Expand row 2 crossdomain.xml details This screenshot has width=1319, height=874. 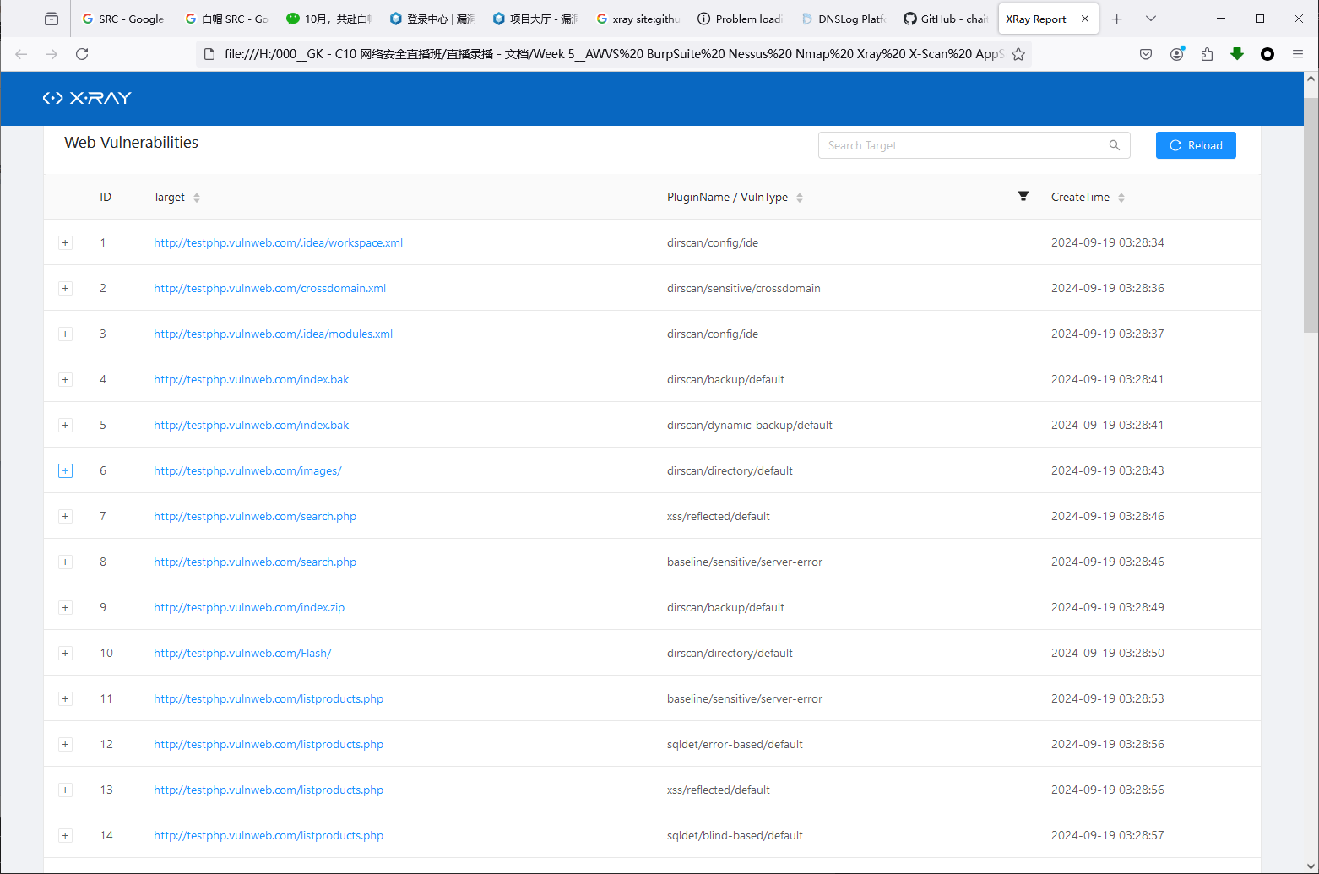click(x=65, y=288)
